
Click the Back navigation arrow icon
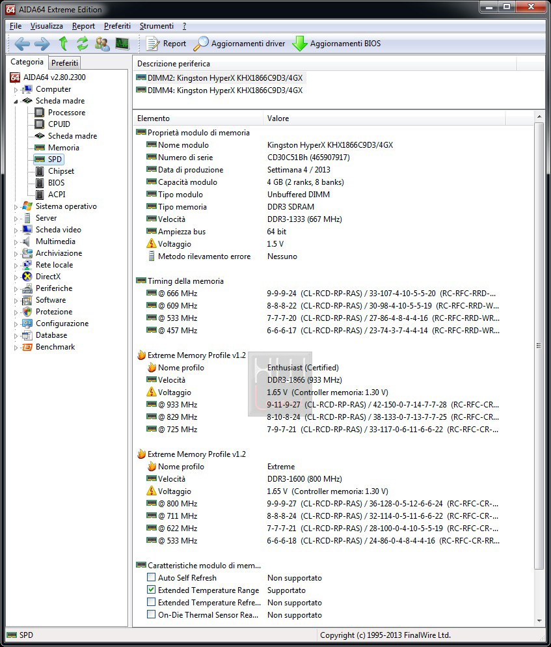(22, 44)
